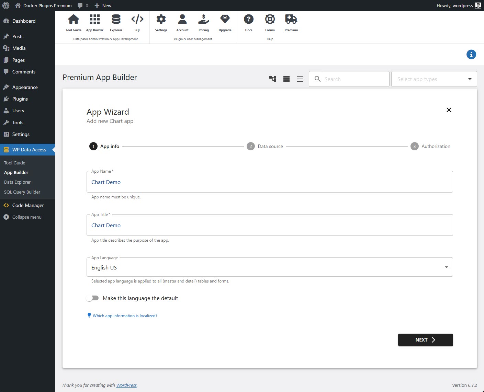Open Data Explorer submenu item

tap(17, 182)
